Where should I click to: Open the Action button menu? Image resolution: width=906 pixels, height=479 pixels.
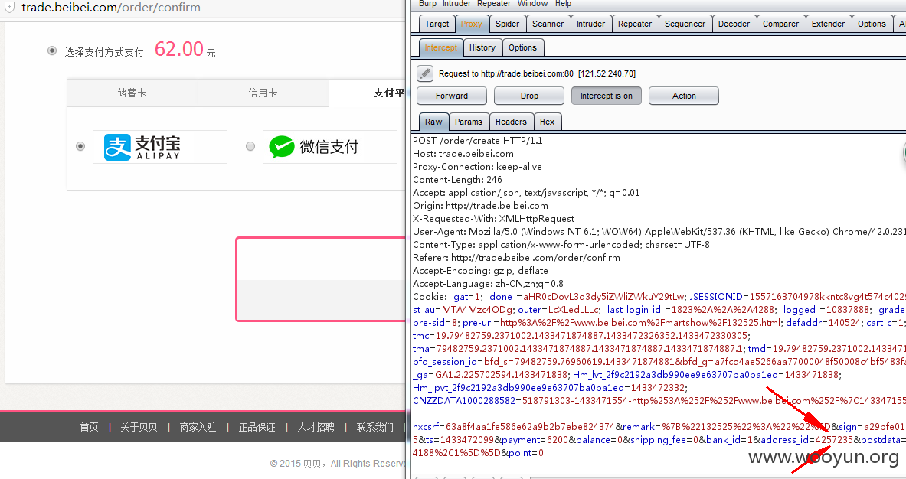click(x=684, y=96)
